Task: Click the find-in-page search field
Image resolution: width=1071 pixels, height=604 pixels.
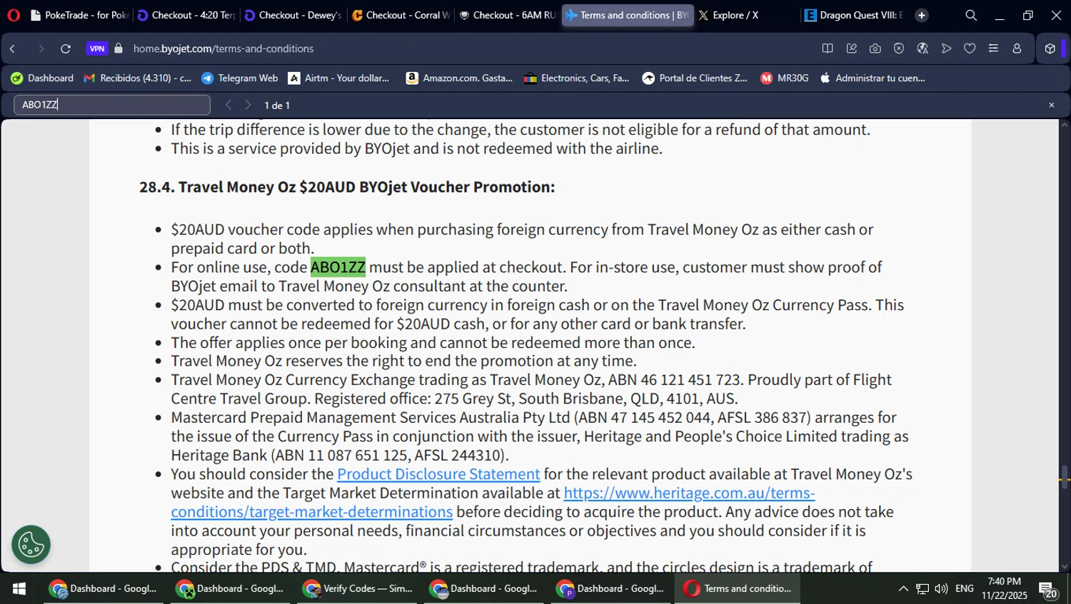Action: [112, 105]
